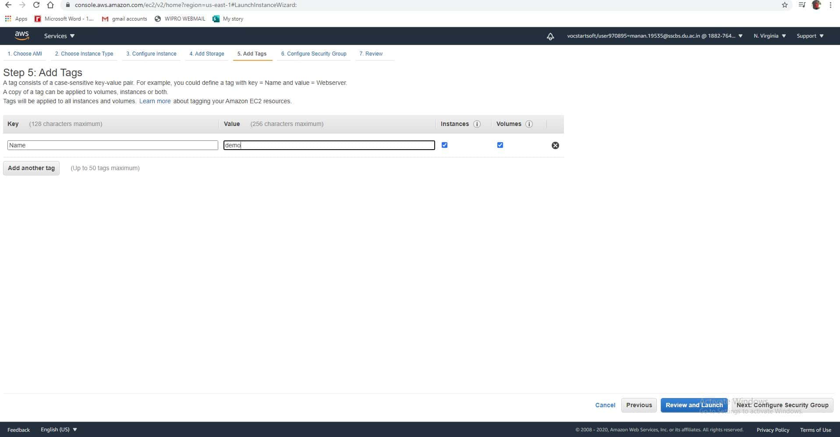
Task: Click the browser back arrow
Action: coord(8,5)
